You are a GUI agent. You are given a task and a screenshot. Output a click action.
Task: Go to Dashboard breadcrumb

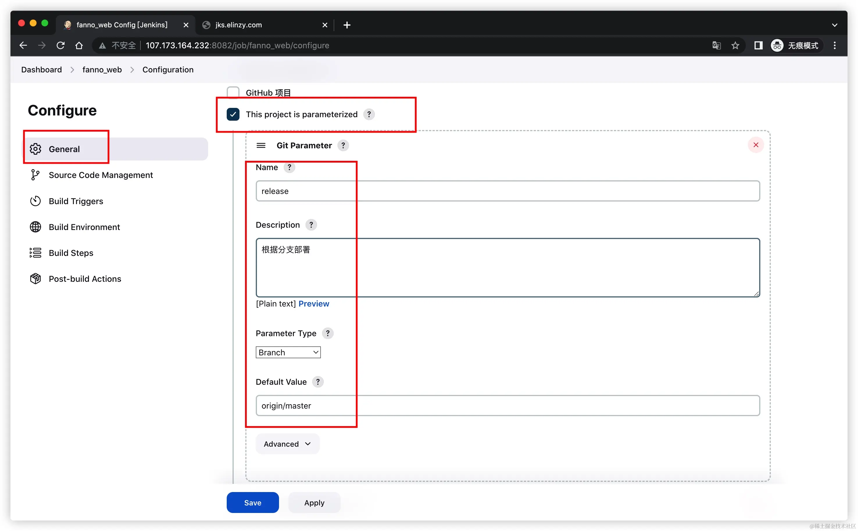click(41, 70)
